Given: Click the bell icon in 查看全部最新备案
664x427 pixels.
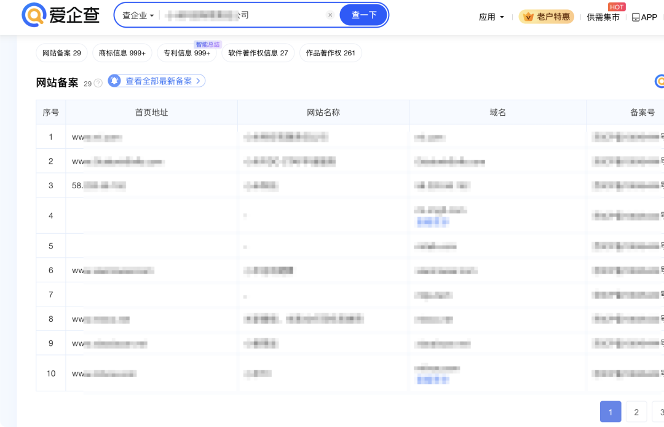Looking at the screenshot, I should [114, 81].
